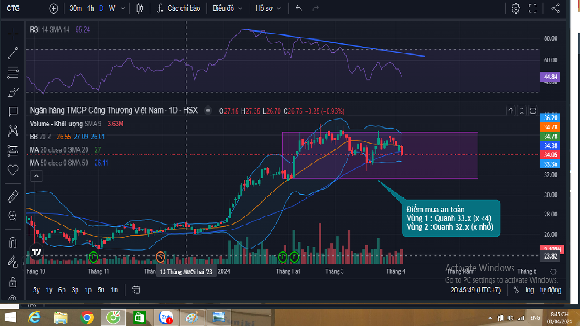
Task: Toggle the lock all drawings padlock
Action: (x=13, y=282)
